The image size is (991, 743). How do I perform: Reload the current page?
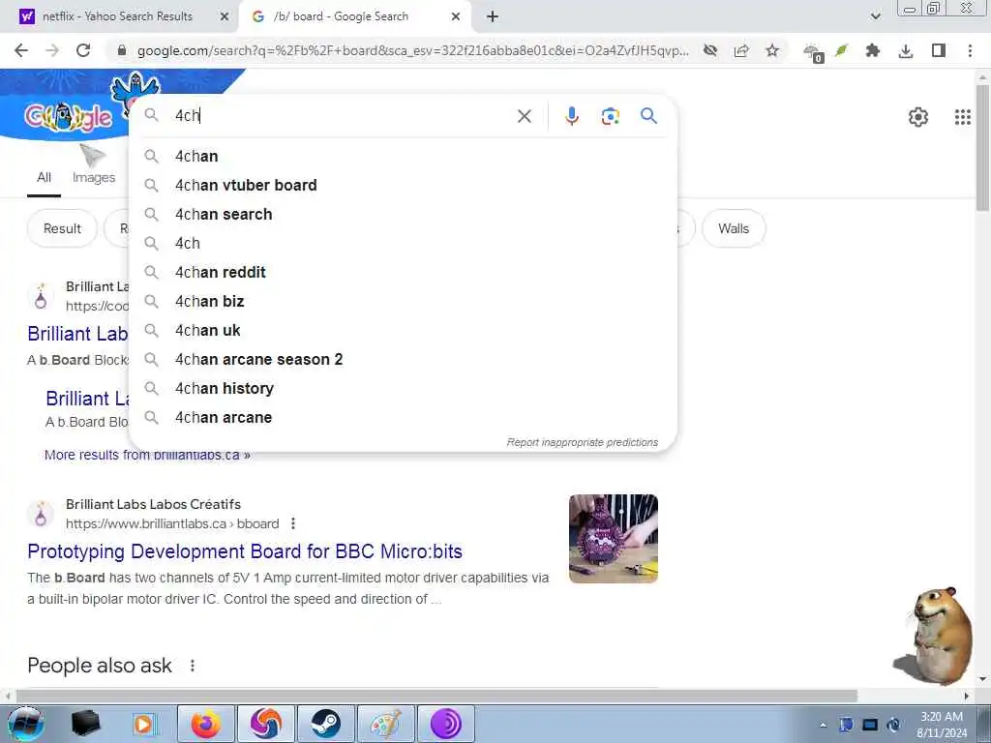[83, 50]
